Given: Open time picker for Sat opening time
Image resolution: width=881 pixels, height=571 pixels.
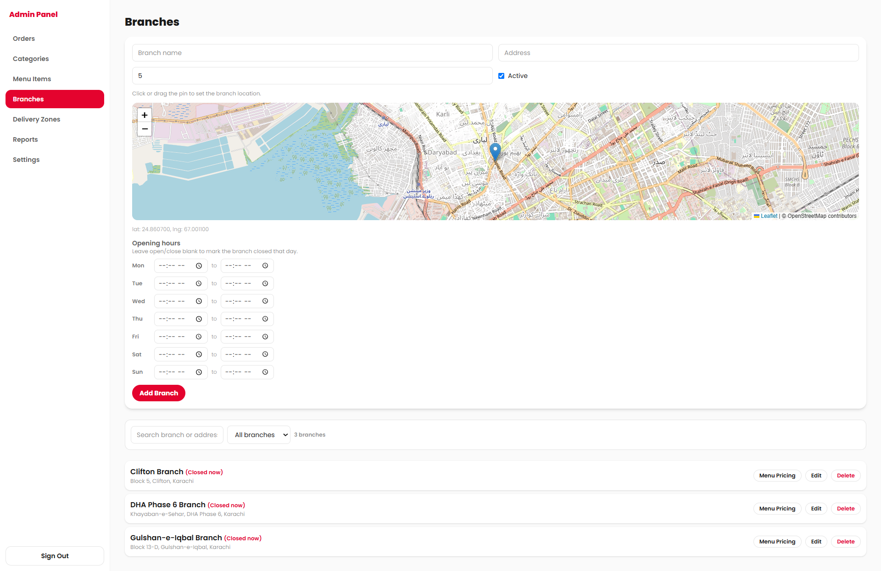Looking at the screenshot, I should tap(199, 355).
